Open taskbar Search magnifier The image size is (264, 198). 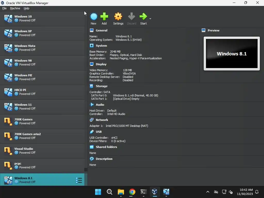[109, 192]
